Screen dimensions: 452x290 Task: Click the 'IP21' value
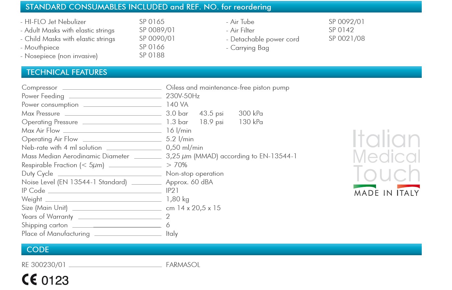172,190
